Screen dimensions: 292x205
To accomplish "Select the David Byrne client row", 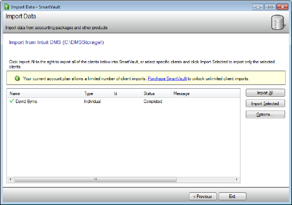I will click(124, 101).
